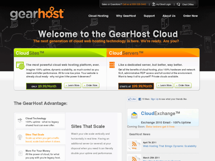Screen dimensions: 215x161
Task: Click the chat bubble icon
Action: [178, 4]
